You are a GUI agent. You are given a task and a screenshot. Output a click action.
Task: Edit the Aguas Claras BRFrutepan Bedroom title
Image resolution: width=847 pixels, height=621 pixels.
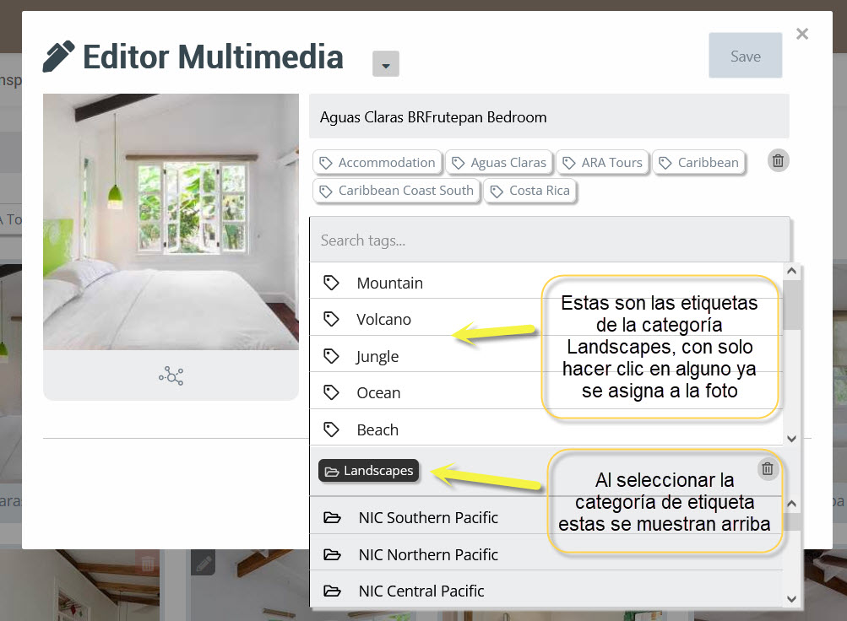(x=549, y=117)
